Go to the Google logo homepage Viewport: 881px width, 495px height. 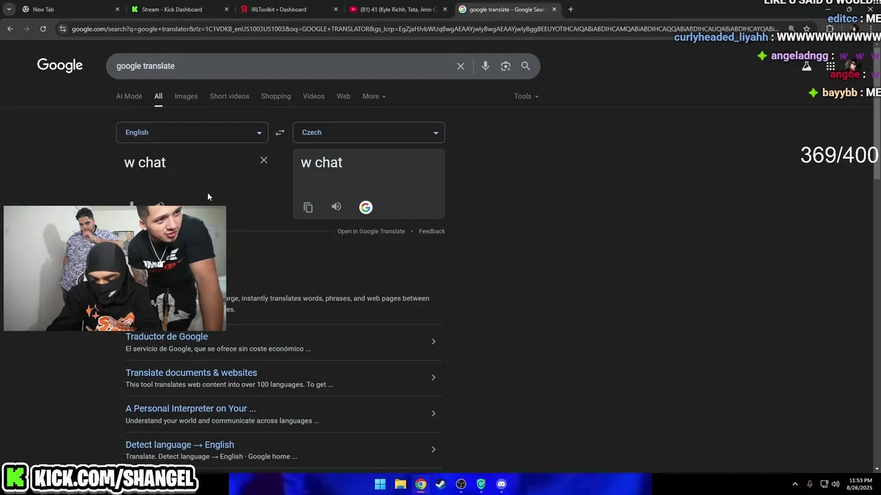click(60, 65)
